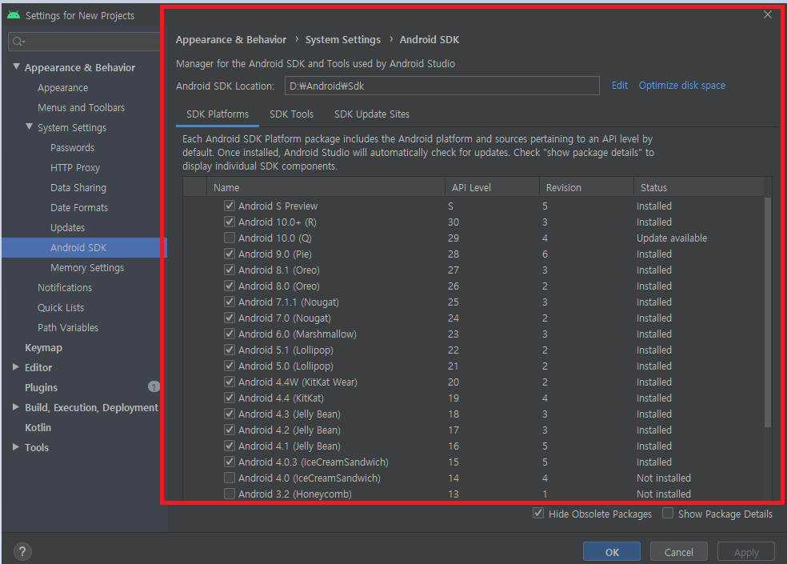Open Data Sharing settings page

[78, 187]
